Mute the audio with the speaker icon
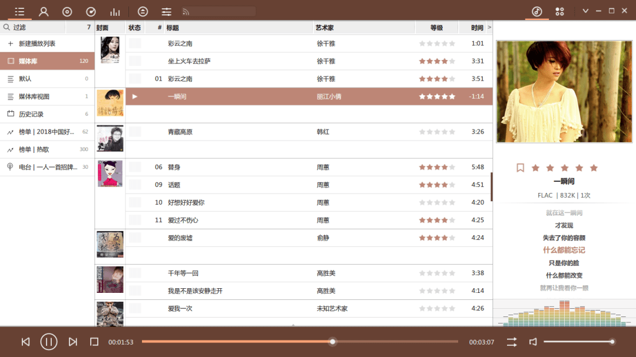Screen dimensions: 636x357 [534, 341]
